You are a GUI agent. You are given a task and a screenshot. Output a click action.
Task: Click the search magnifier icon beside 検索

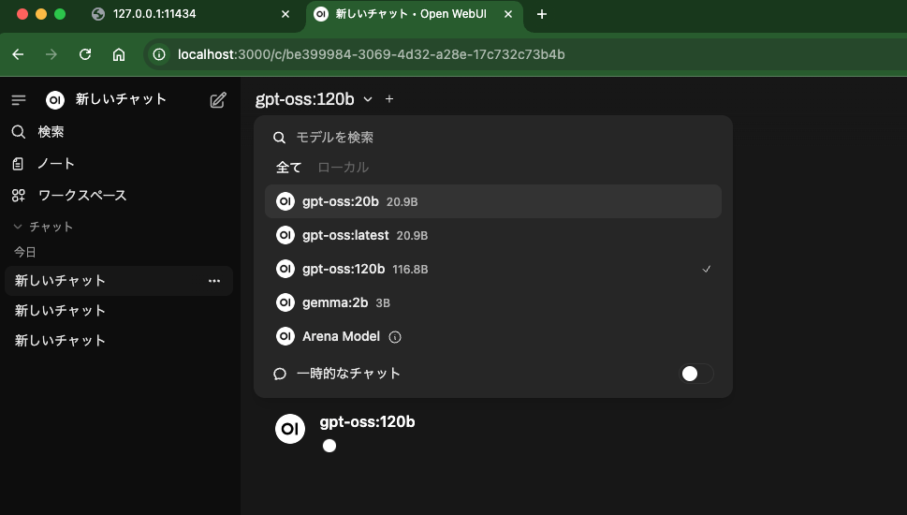[19, 132]
